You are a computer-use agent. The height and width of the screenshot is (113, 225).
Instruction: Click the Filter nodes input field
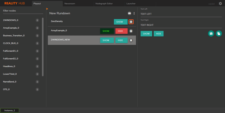click(x=23, y=11)
